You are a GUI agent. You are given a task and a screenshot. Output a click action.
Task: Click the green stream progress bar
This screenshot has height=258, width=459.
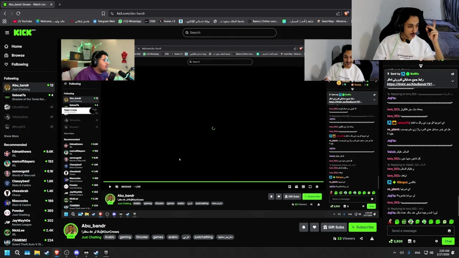click(213, 182)
